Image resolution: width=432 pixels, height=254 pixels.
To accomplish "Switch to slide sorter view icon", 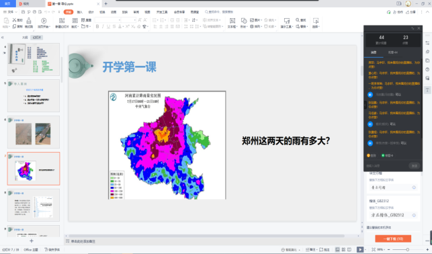I will [x=343, y=249].
